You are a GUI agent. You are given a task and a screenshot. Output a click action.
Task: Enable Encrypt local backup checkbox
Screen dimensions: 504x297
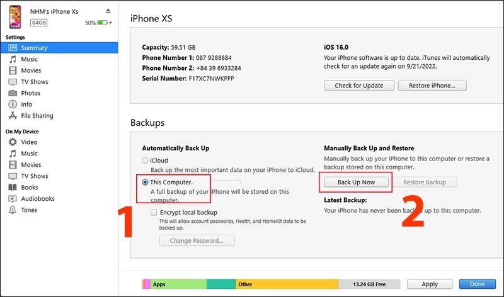[x=154, y=213]
